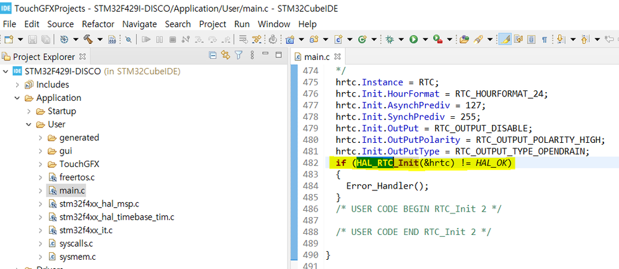619x269 pixels.
Task: Click the hammer Build icon
Action: (x=87, y=40)
